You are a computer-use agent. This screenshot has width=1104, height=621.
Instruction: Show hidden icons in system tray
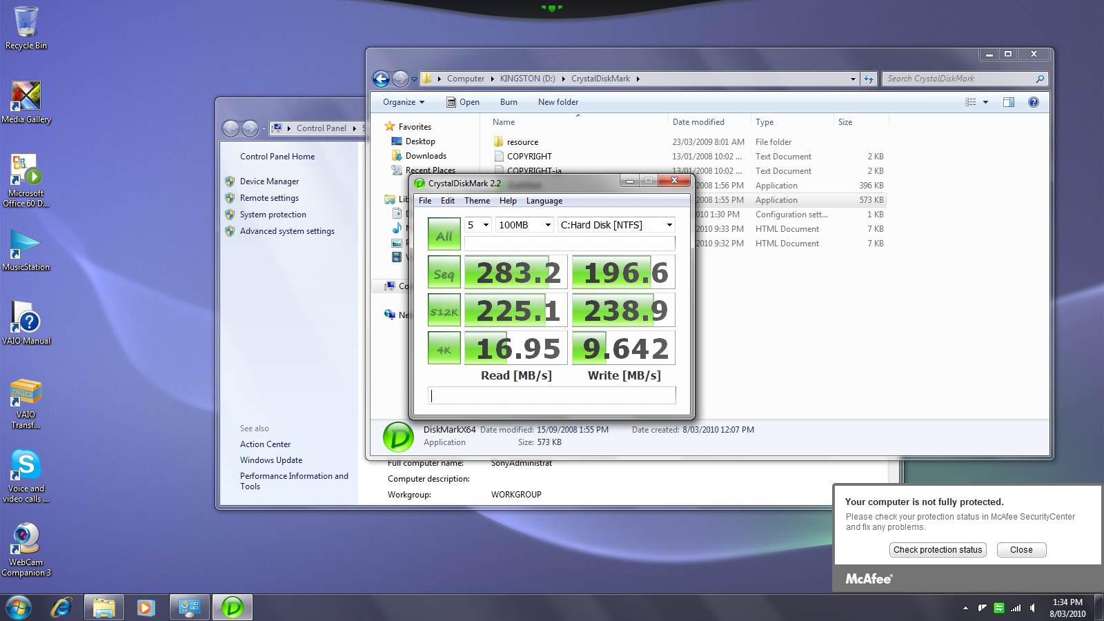pyautogui.click(x=965, y=608)
